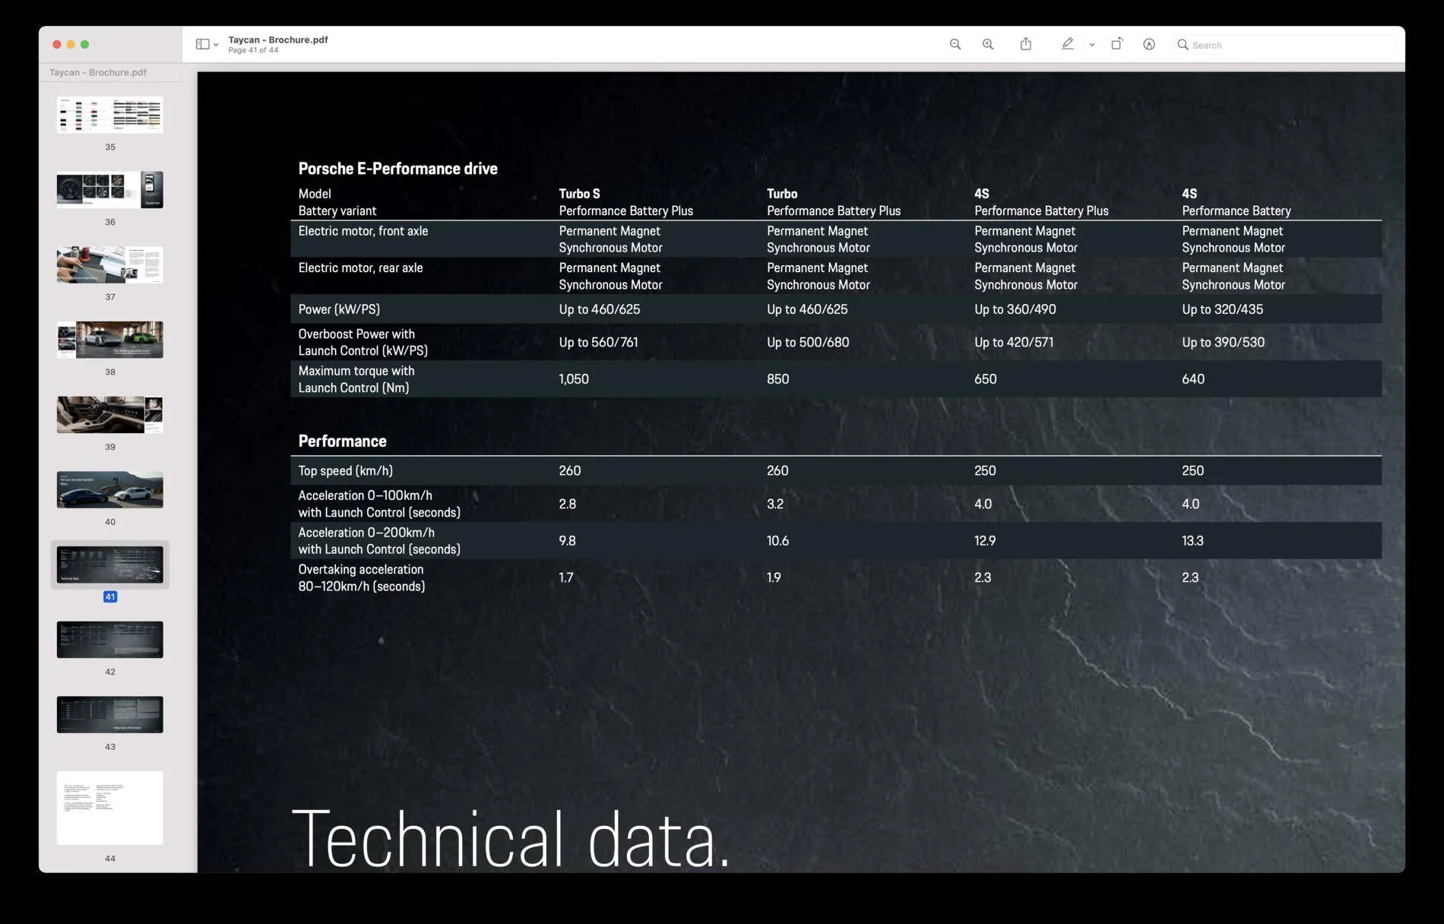This screenshot has width=1444, height=924.
Task: Click the '10.6' acceleration value
Action: pyautogui.click(x=777, y=541)
